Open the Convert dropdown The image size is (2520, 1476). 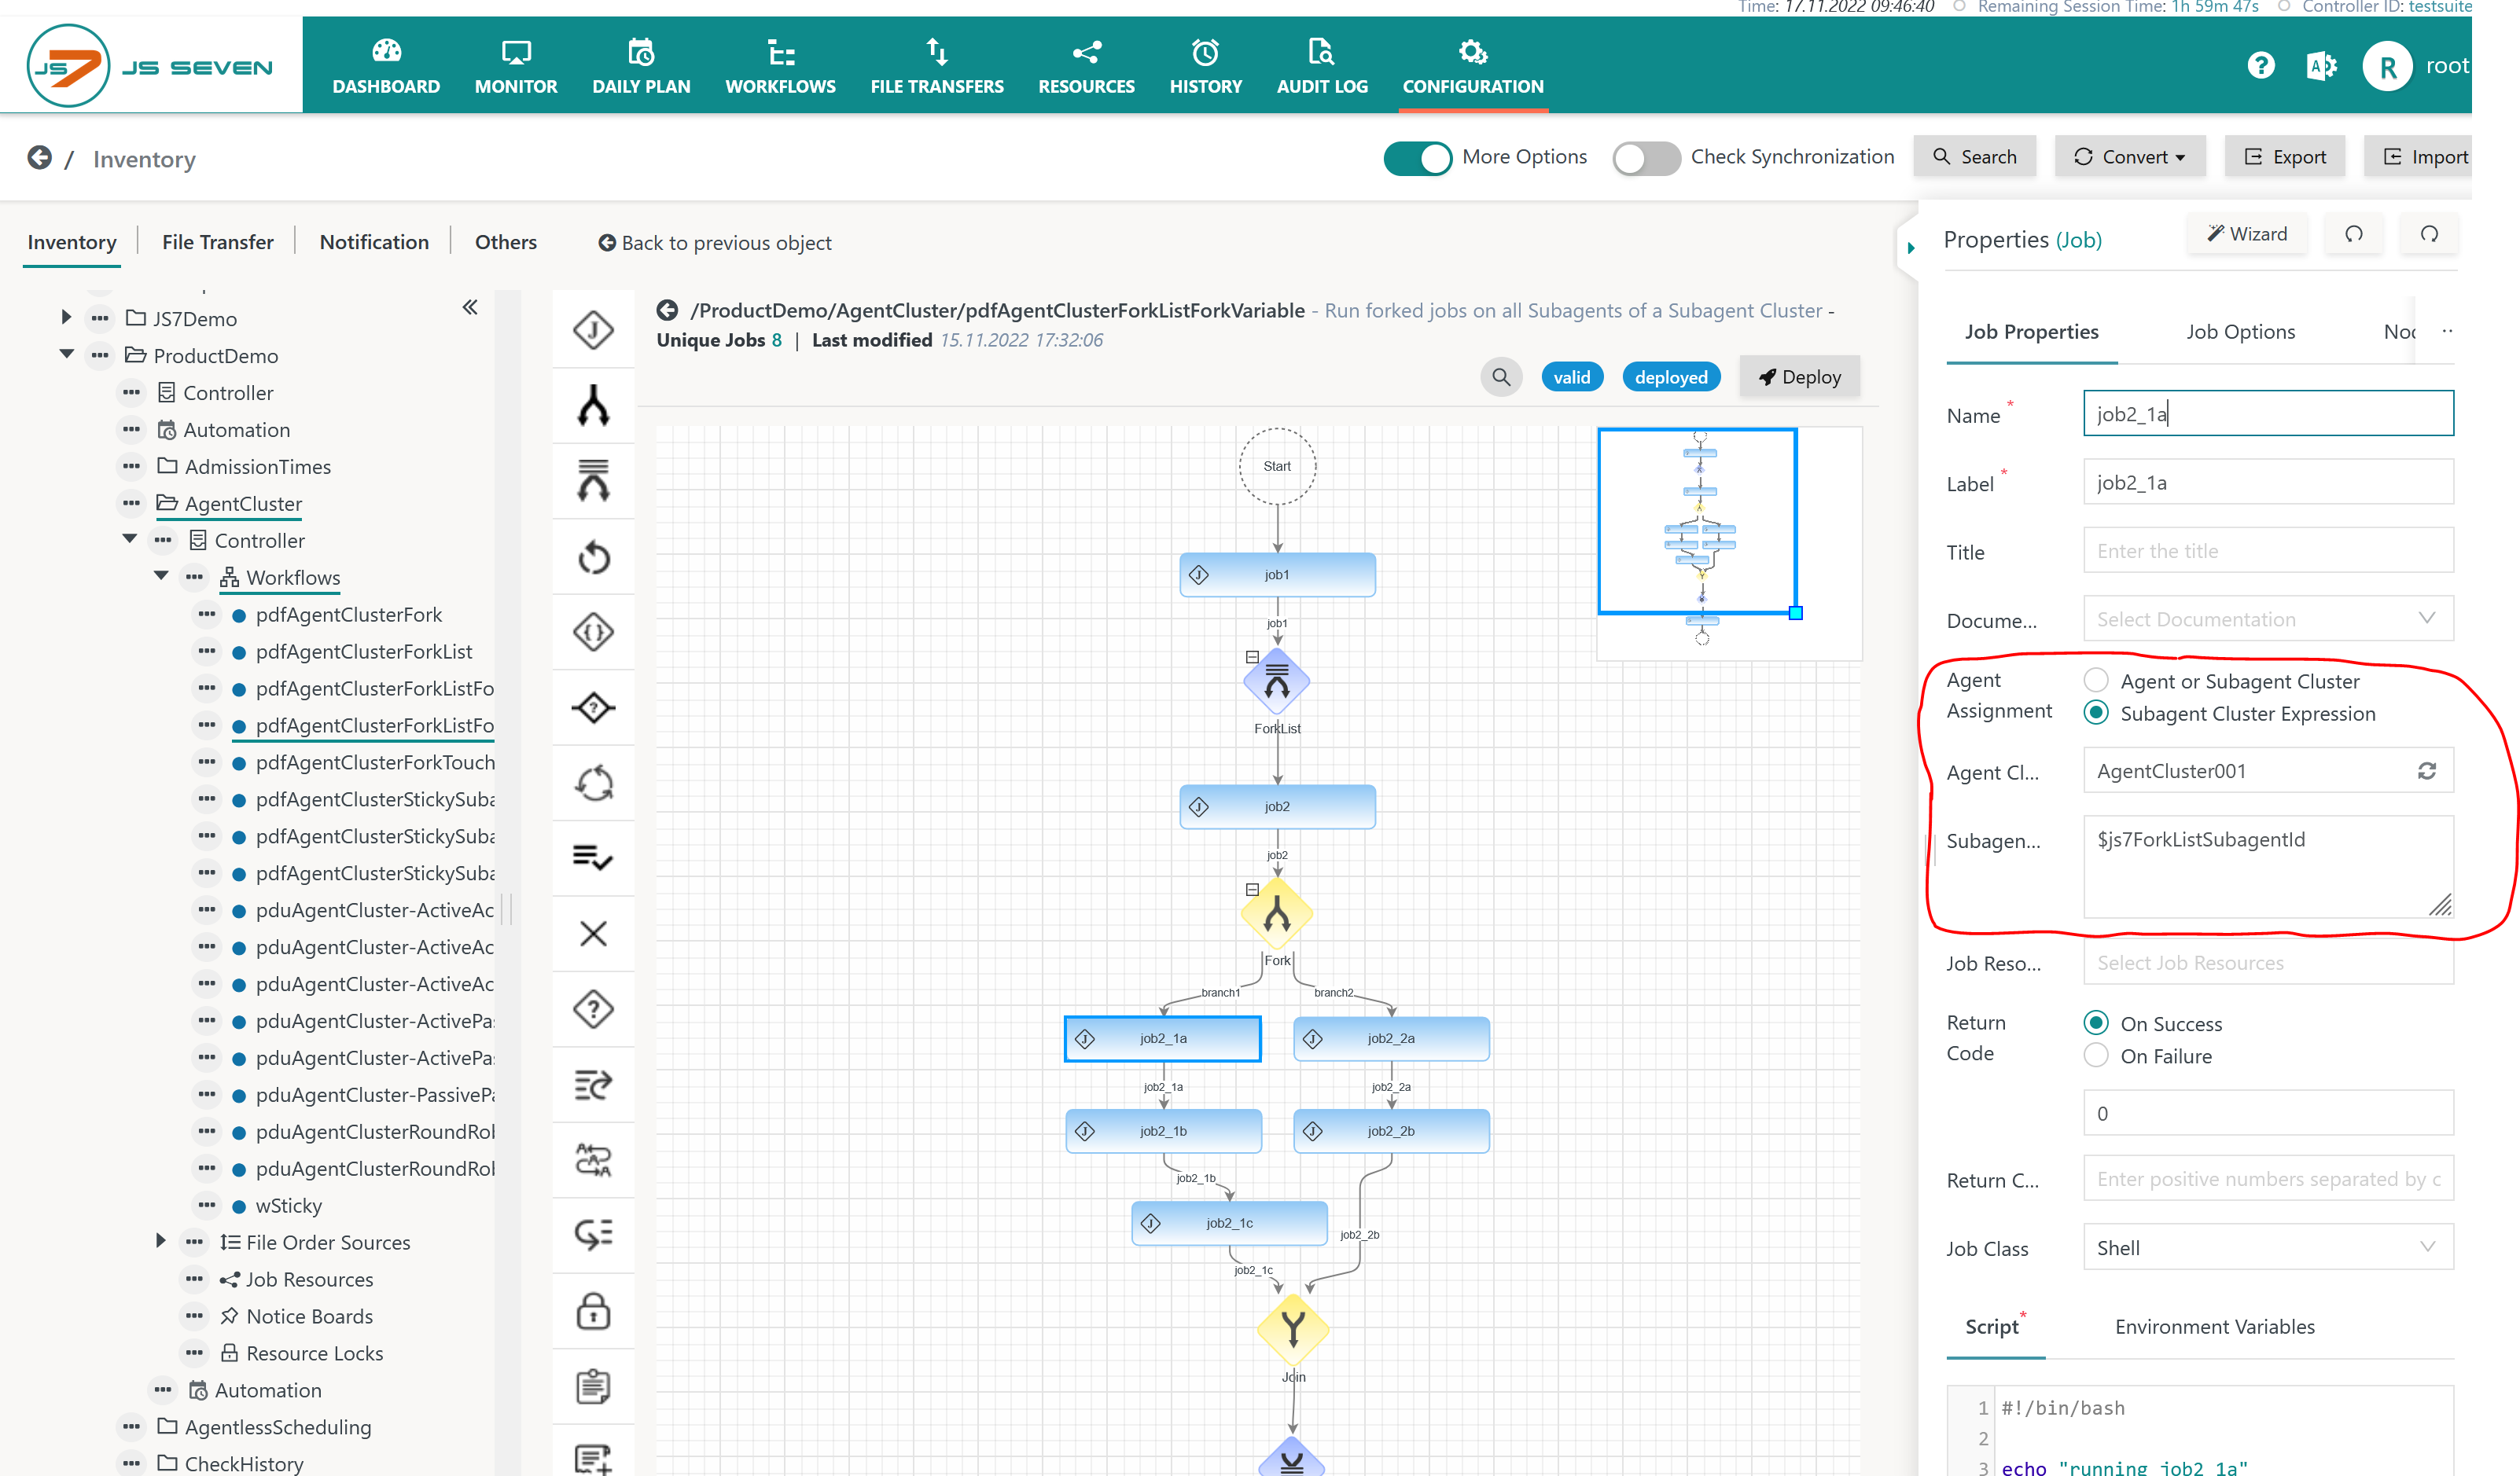tap(2129, 157)
